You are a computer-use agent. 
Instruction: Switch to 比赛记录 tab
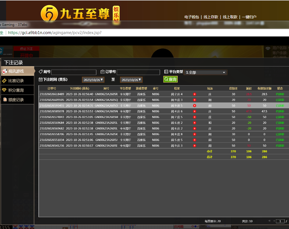pyautogui.click(x=17, y=81)
